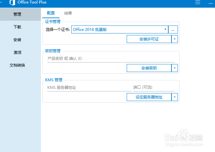Expand the arrow next to 安装许可证

click(x=175, y=39)
